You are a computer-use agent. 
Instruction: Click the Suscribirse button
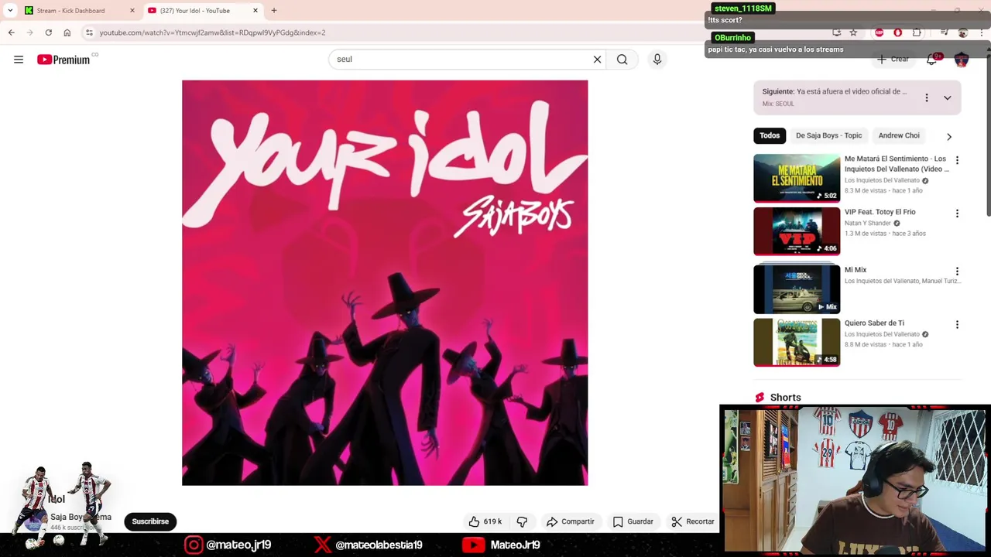[150, 521]
